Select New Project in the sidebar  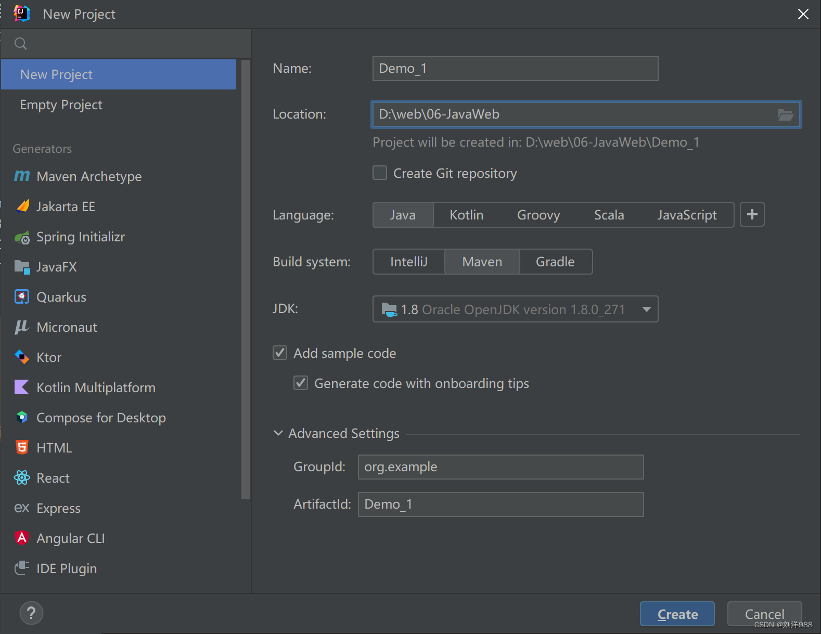[119, 74]
